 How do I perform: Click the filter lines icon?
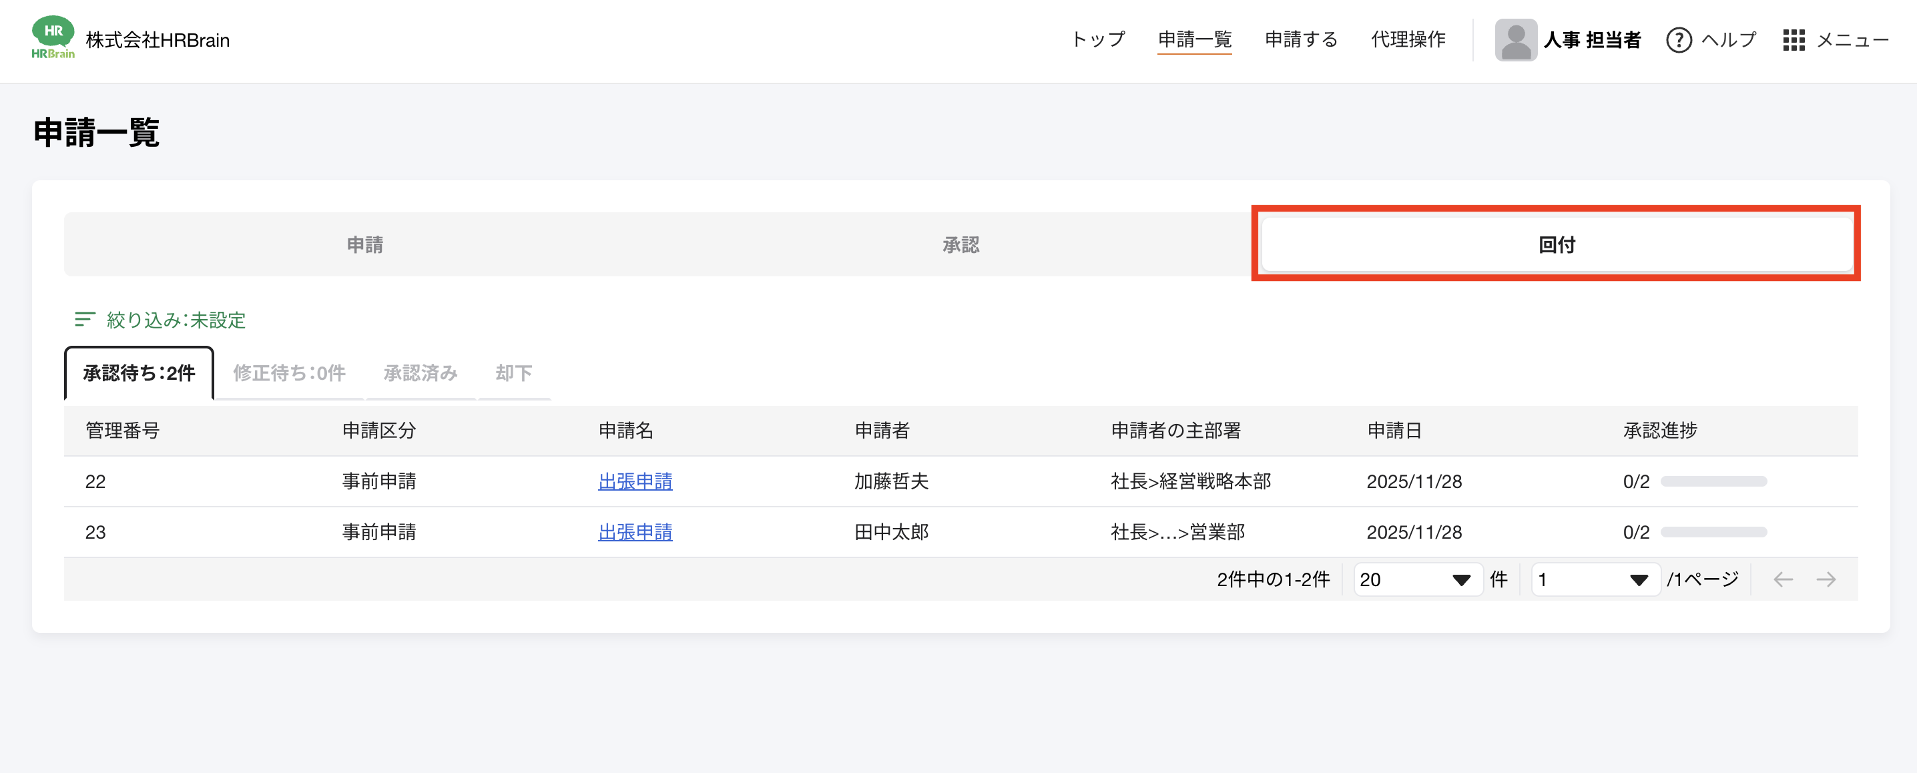click(x=84, y=319)
